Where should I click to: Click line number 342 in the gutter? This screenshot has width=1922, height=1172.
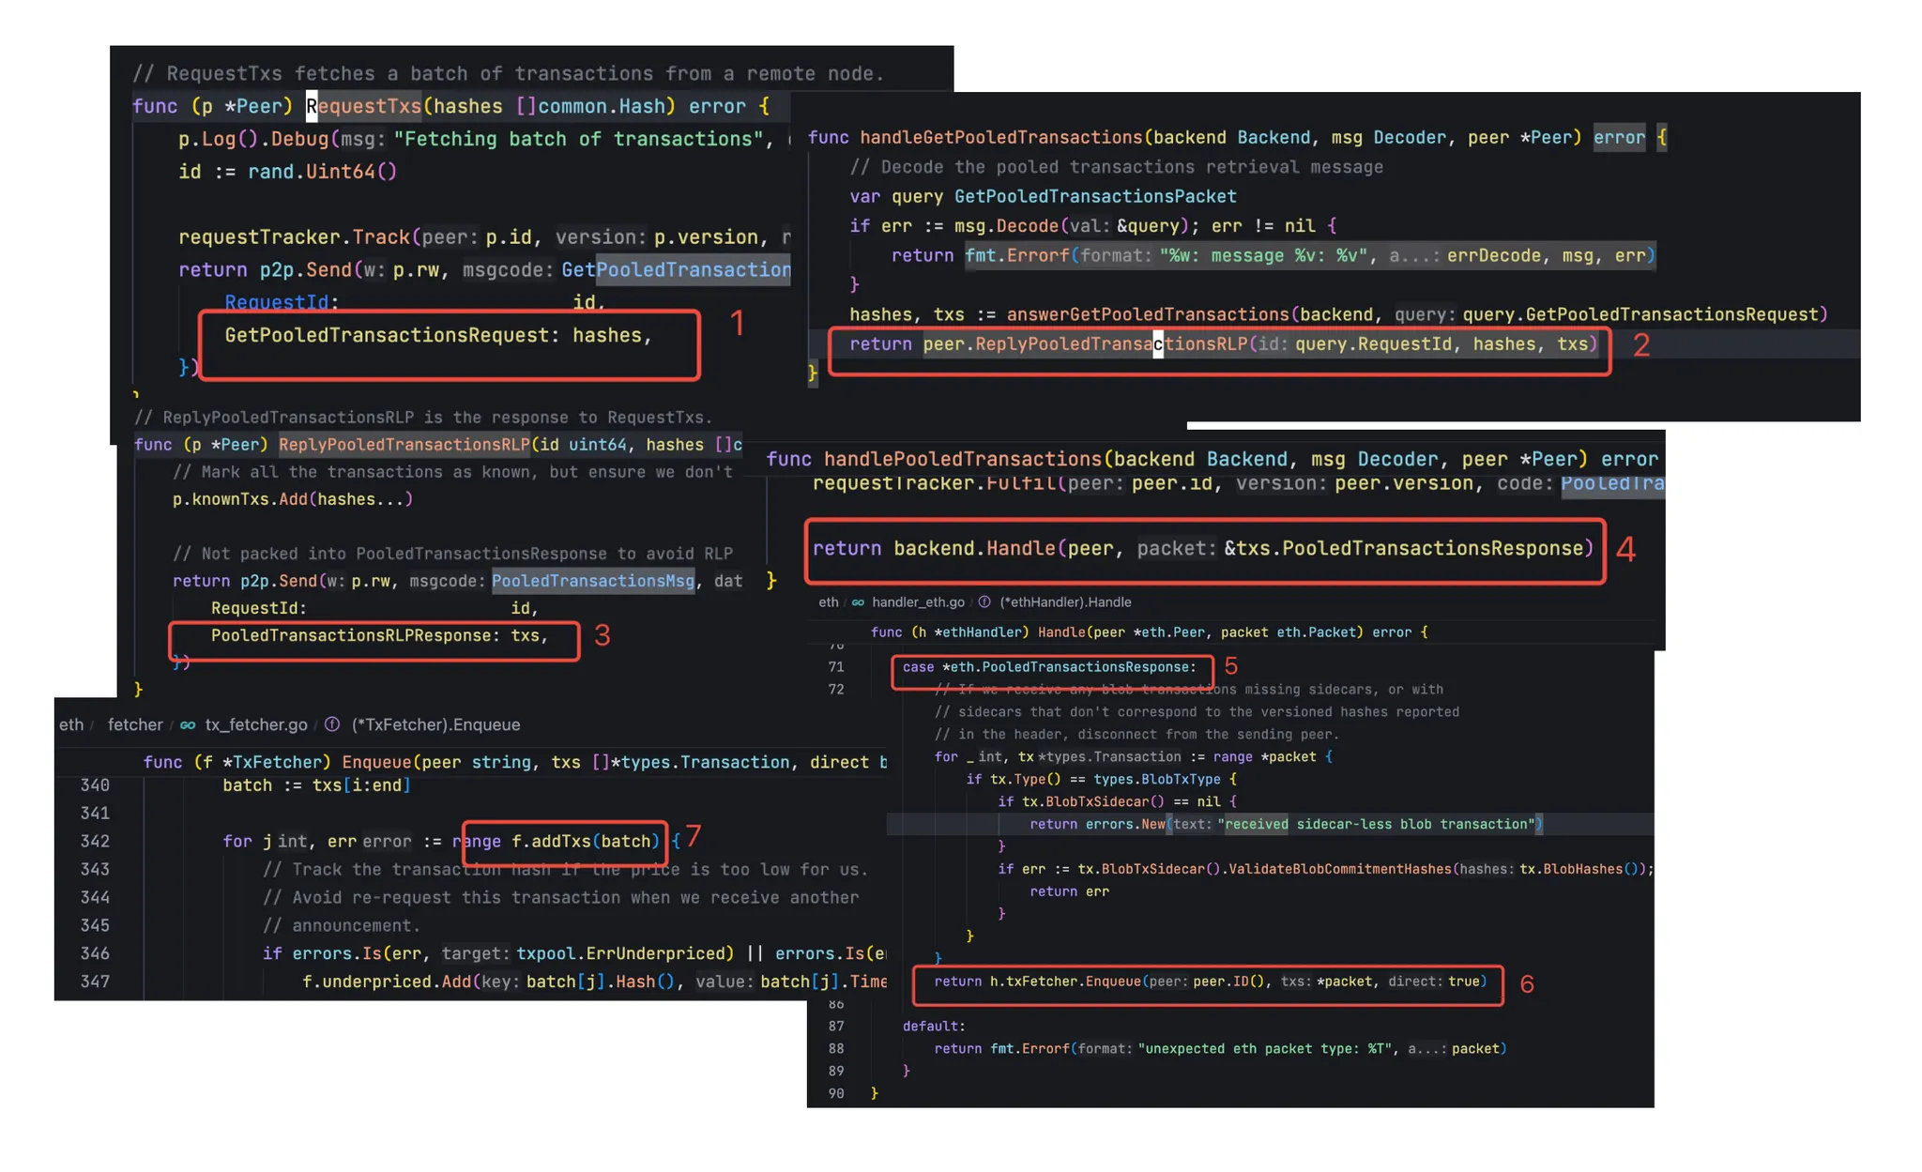[x=95, y=842]
